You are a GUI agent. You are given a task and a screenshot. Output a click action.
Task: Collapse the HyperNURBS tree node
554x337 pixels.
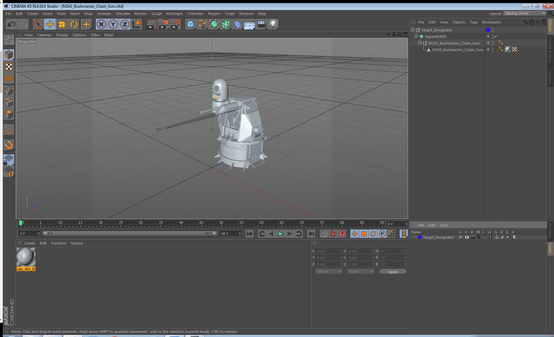point(416,37)
